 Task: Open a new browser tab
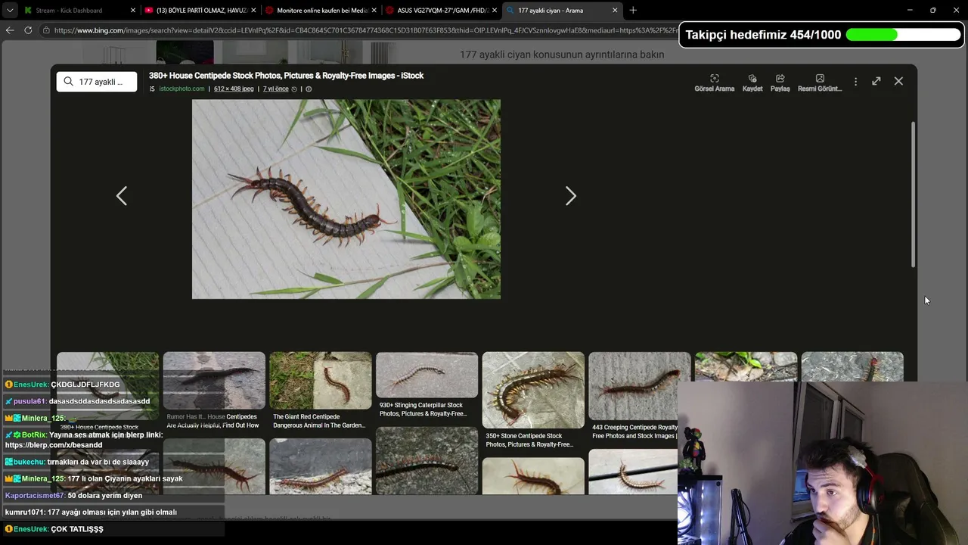click(633, 11)
